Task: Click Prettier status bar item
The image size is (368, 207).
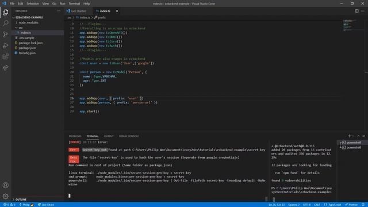Action: pos(351,205)
